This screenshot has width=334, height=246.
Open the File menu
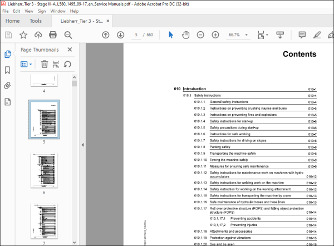[6, 11]
